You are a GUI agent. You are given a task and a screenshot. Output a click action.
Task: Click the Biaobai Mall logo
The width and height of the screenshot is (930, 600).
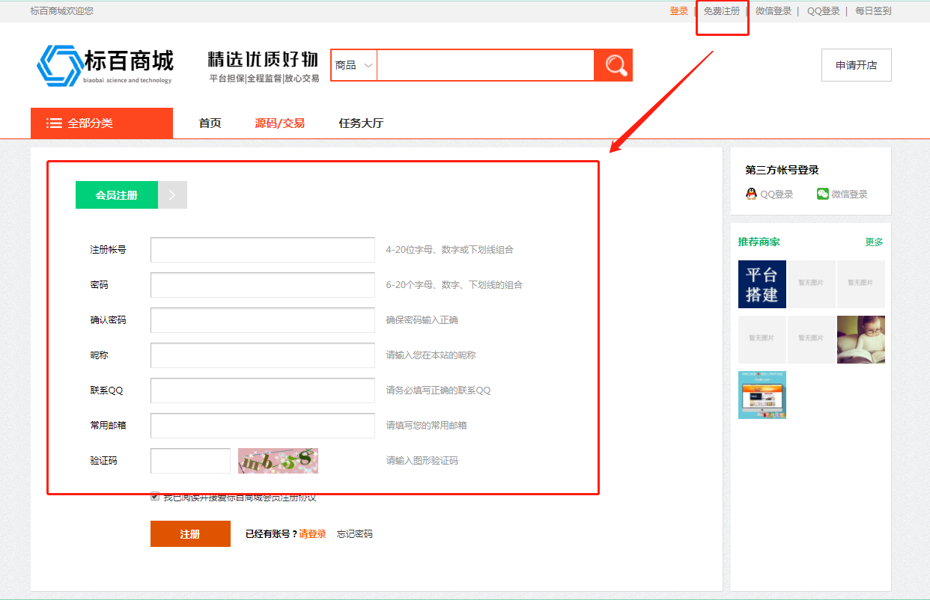click(105, 65)
